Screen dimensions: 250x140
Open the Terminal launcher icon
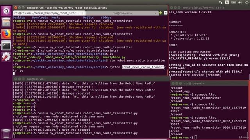click(6, 45)
